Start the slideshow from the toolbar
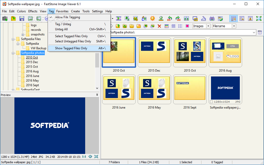The height and width of the screenshot is (165, 264). (119, 18)
